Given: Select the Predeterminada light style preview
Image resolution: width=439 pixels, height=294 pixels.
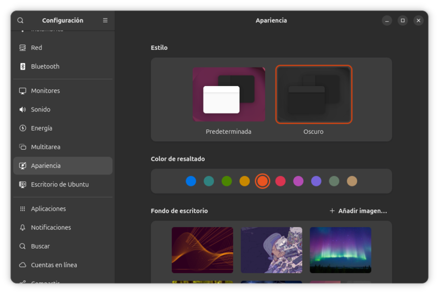Looking at the screenshot, I should click(229, 94).
